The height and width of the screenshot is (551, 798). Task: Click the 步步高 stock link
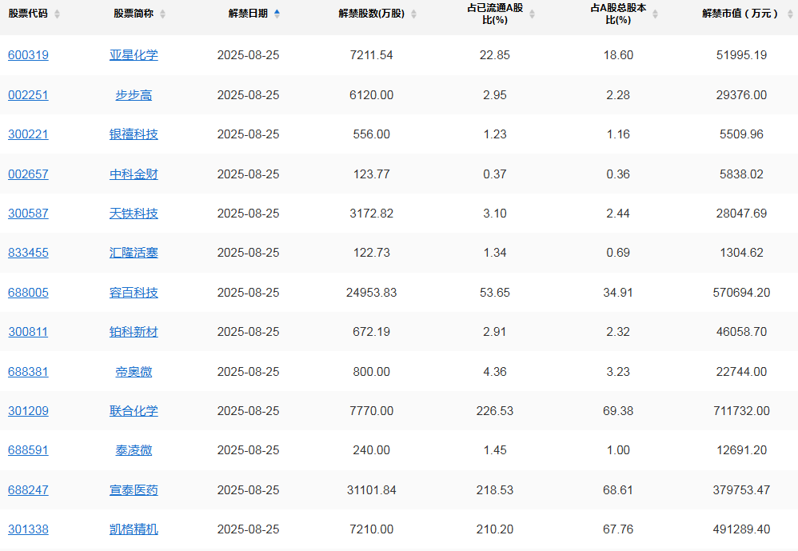[x=134, y=95]
